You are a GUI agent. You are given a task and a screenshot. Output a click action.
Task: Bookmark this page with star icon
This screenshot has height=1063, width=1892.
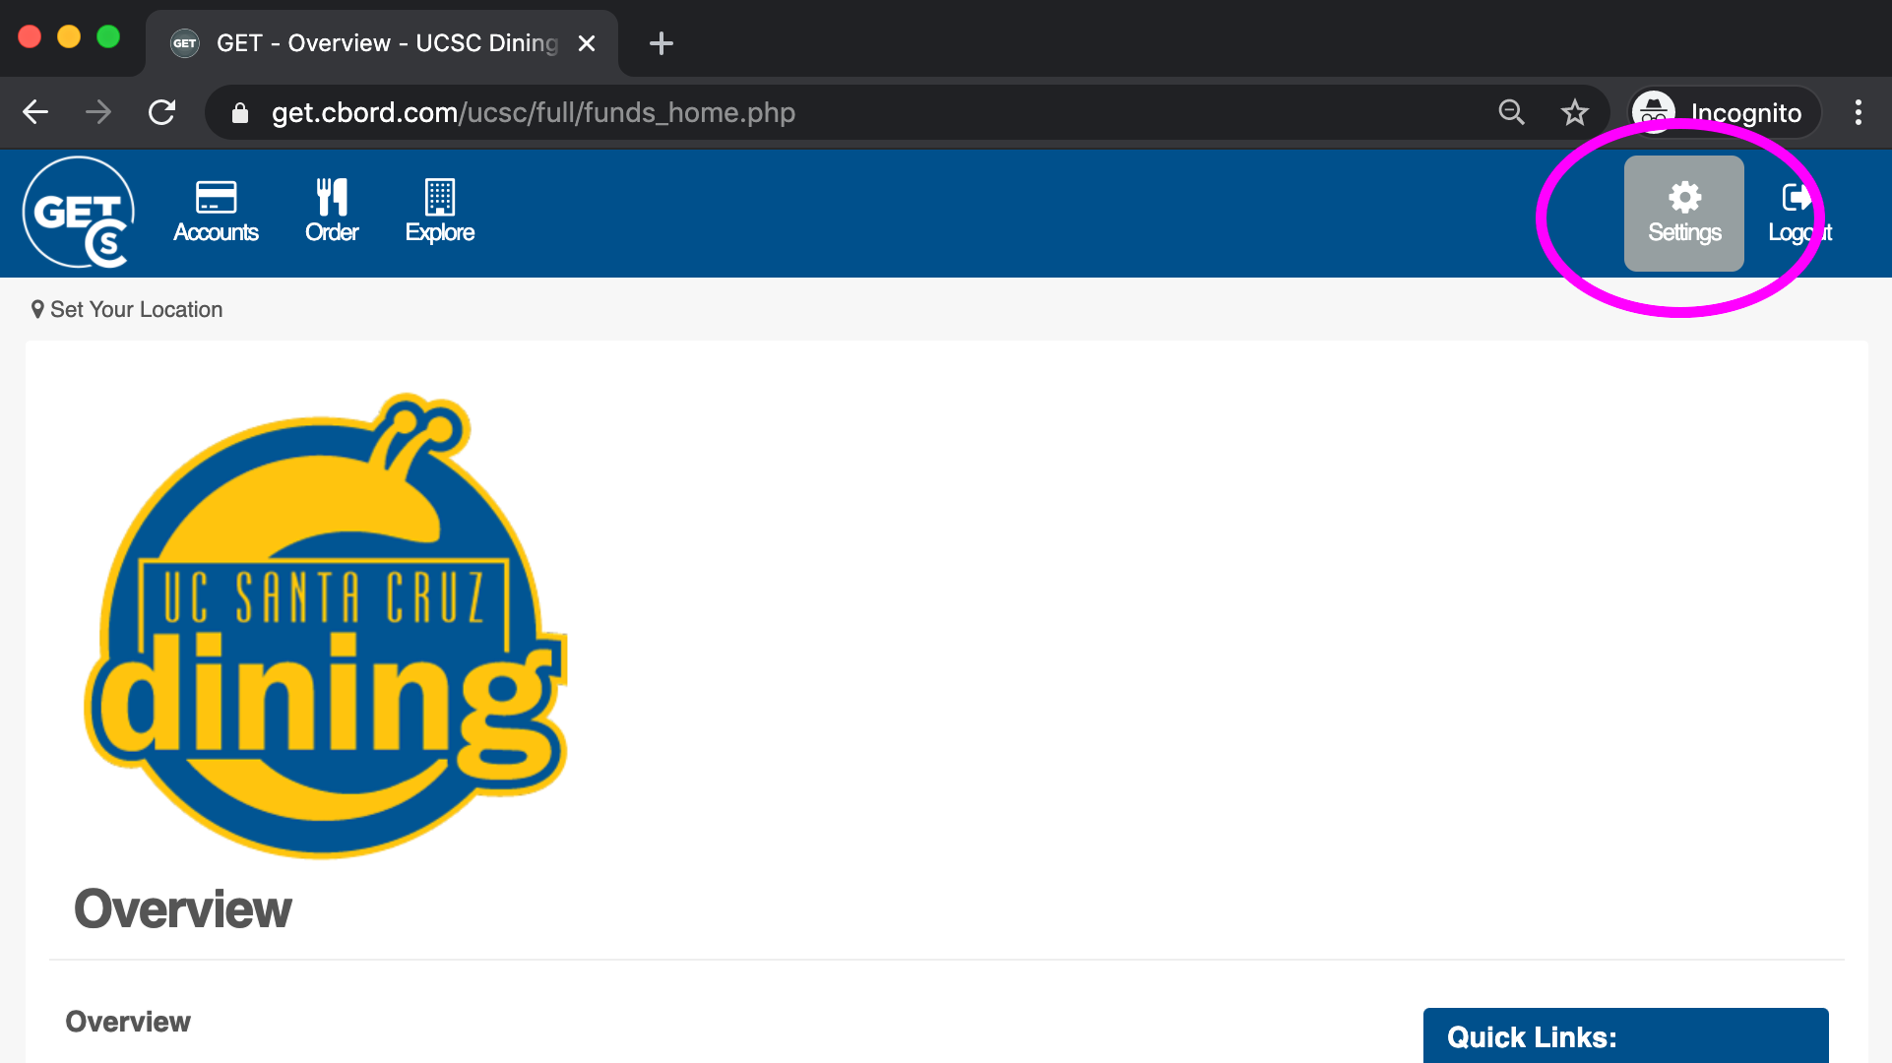[1575, 112]
